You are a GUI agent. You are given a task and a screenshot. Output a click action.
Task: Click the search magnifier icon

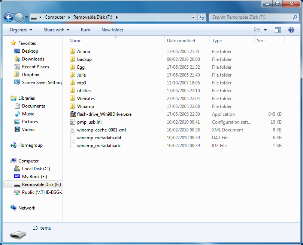pos(295,17)
